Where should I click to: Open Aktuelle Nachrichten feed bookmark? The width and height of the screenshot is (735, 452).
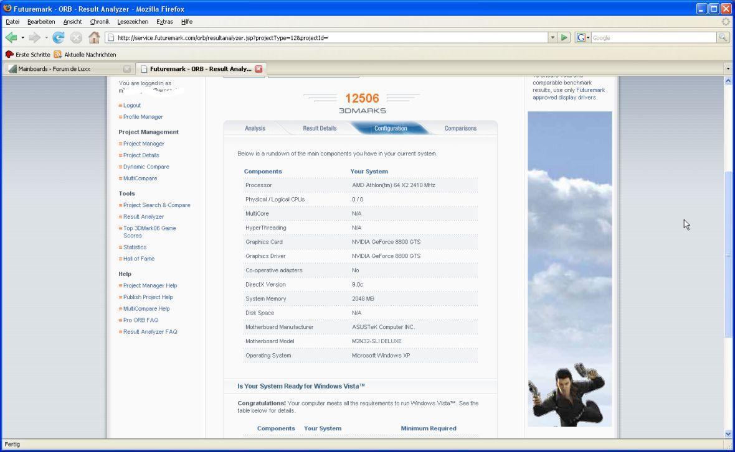coord(85,55)
